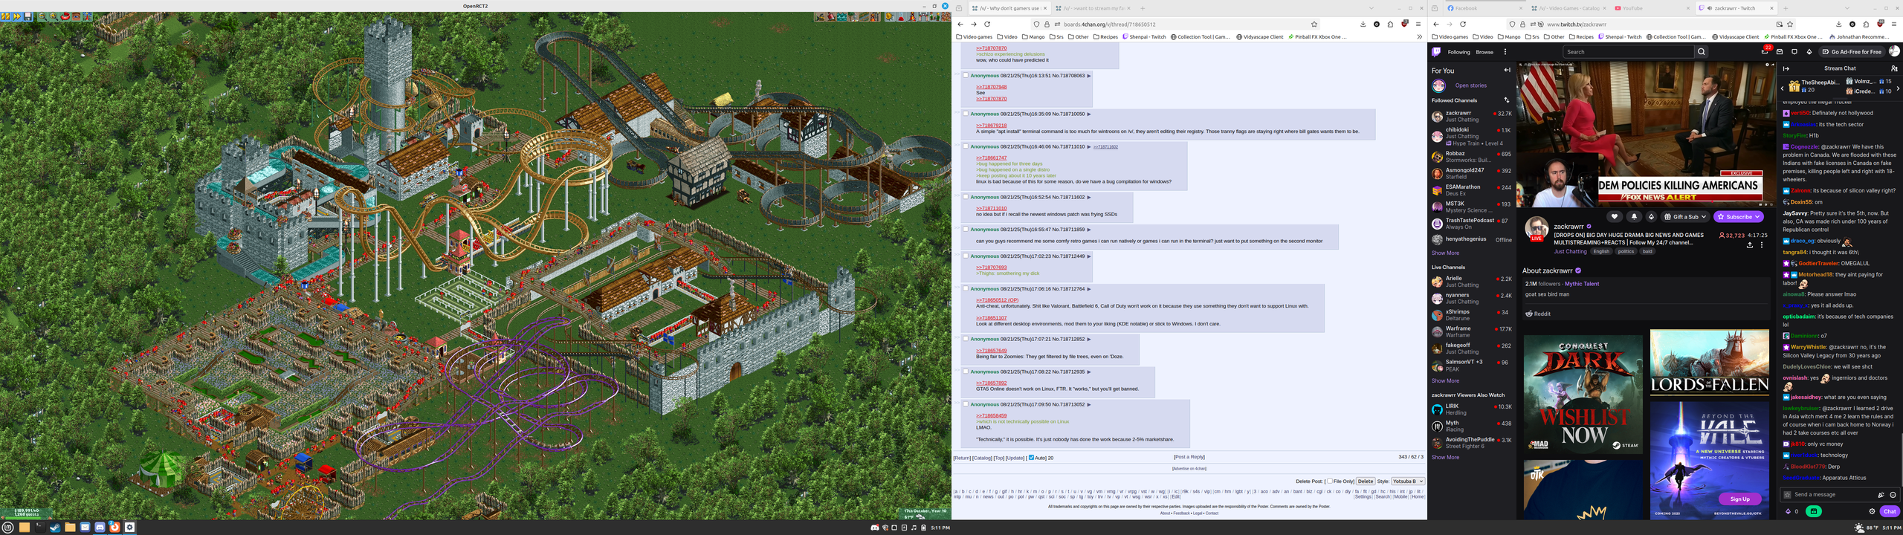Open Twitch notifications with 22 badge
This screenshot has width=1903, height=535.
[1765, 52]
